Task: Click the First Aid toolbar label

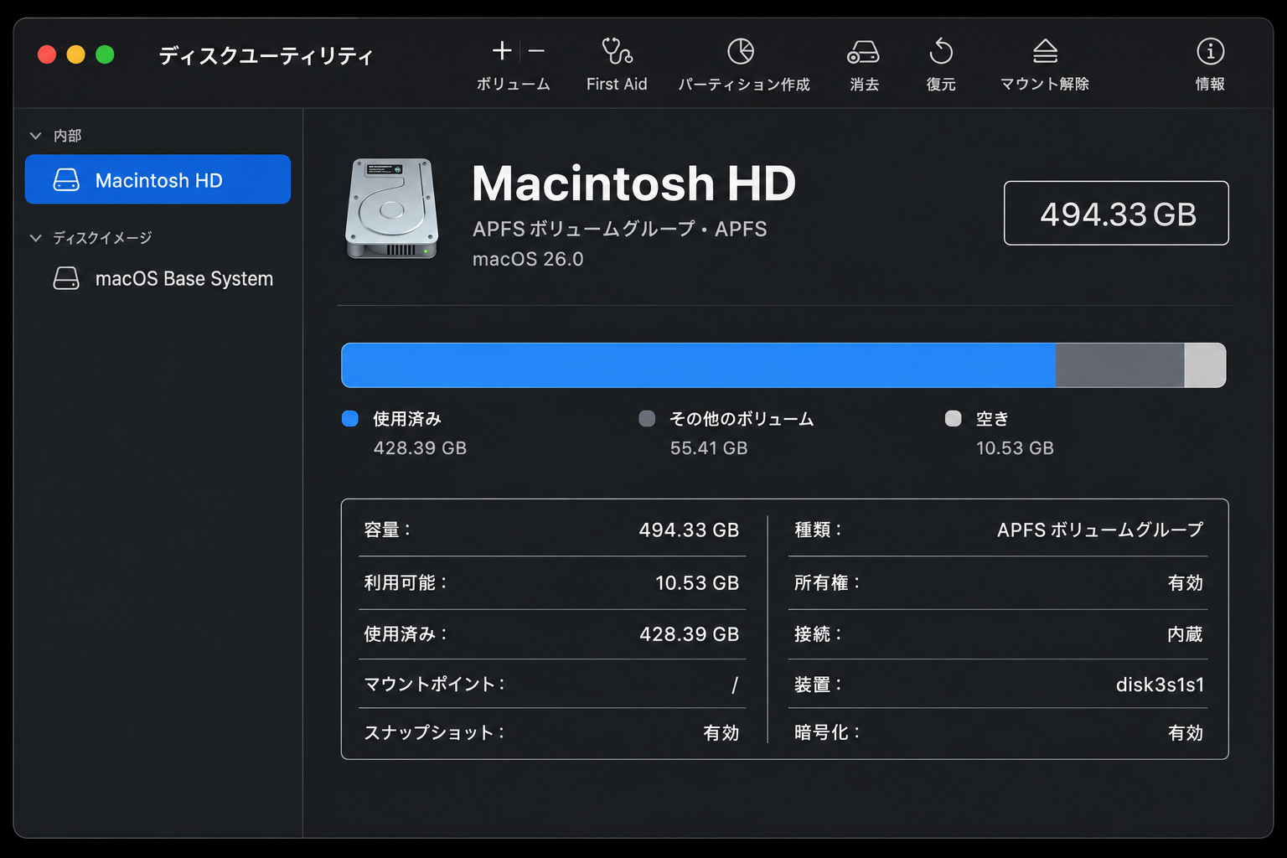Action: pos(617,84)
